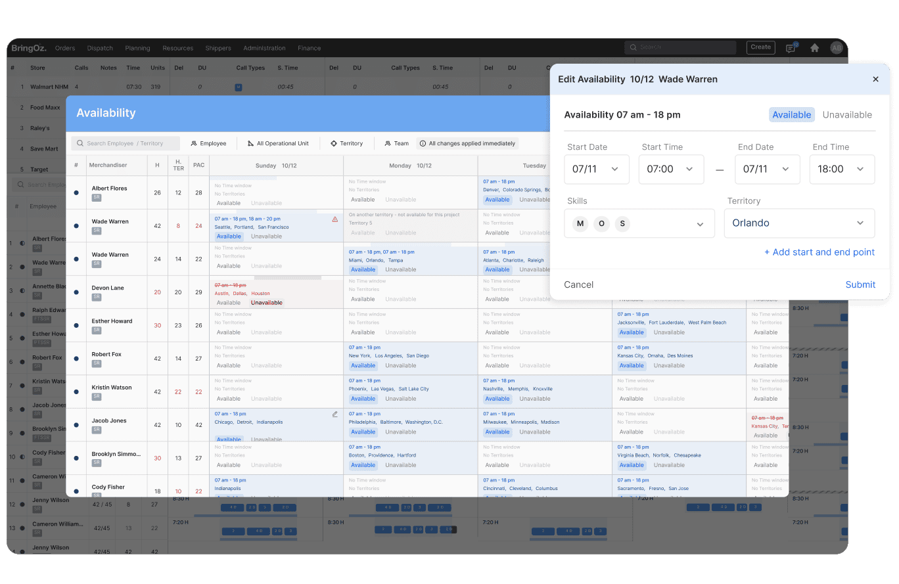This screenshot has height=584, width=899.
Task: Click the Employee filter icon button
Action: coord(208,143)
